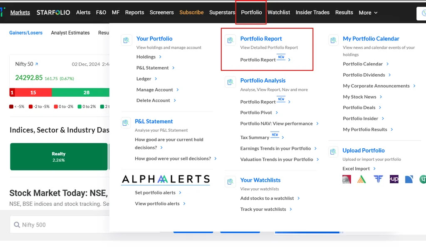This screenshot has height=247, width=426.
Task: Click the Portfolio Analysis section icon
Action: coord(230,82)
